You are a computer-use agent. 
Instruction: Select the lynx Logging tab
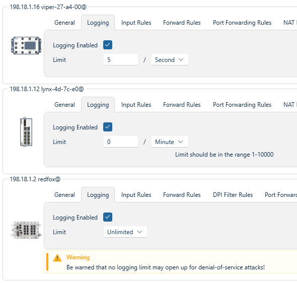coord(98,105)
